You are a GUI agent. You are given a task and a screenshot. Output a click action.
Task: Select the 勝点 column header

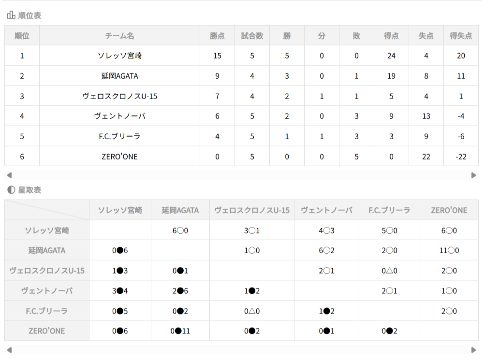click(x=217, y=36)
